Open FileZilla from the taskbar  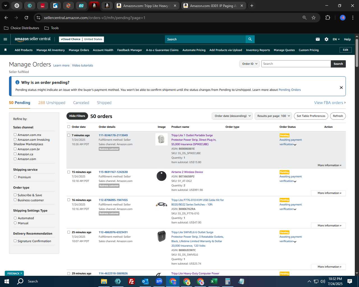[131, 281]
